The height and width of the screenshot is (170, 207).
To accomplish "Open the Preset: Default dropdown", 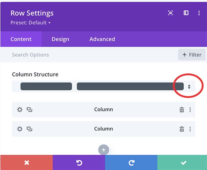I will pos(31,23).
